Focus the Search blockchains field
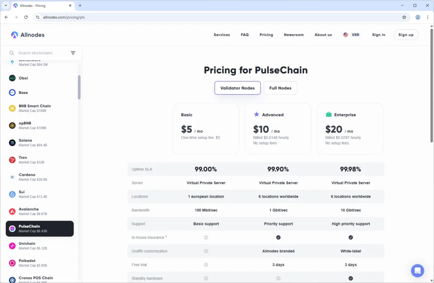 [x=42, y=53]
